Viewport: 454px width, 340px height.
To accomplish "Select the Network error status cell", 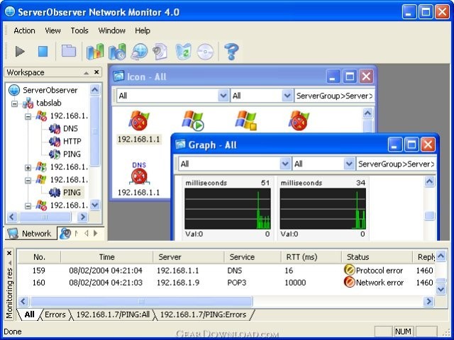I will coord(374,283).
